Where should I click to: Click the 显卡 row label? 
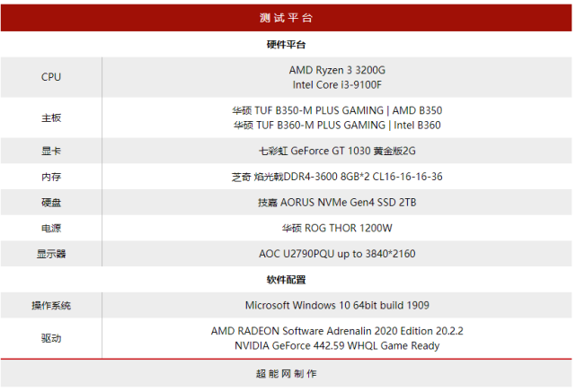click(51, 151)
